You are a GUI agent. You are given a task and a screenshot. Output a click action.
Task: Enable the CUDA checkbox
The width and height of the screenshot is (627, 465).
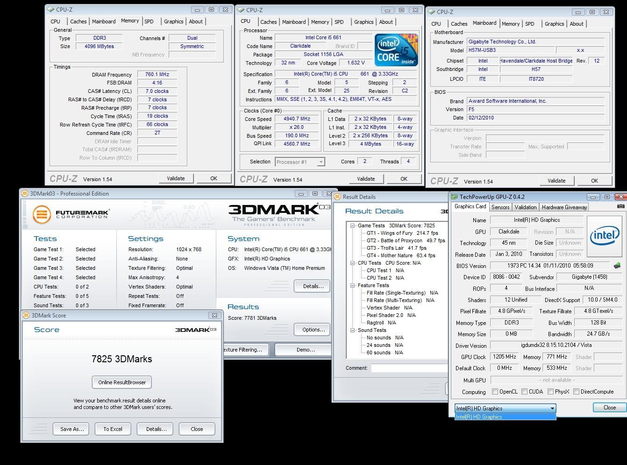click(x=525, y=392)
